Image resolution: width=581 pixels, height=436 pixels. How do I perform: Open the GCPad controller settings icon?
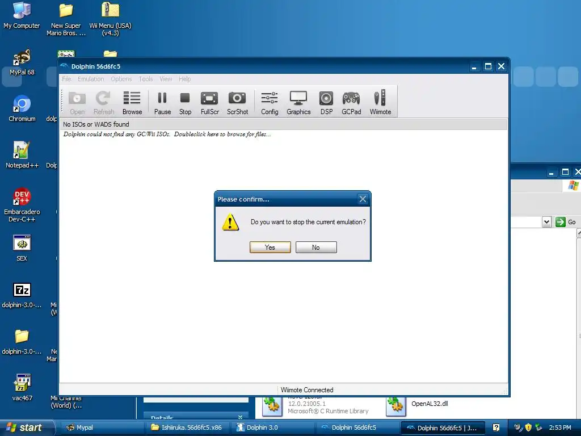coord(351,103)
